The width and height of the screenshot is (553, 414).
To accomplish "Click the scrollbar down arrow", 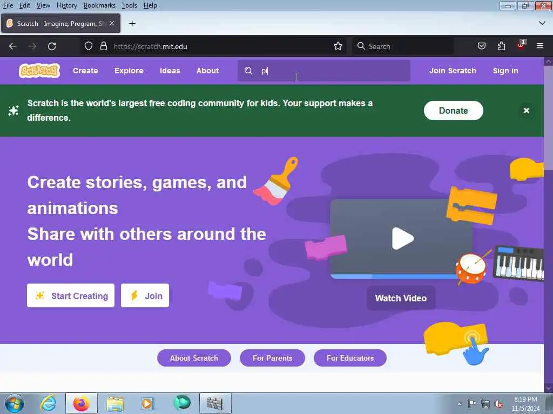I will [548, 388].
